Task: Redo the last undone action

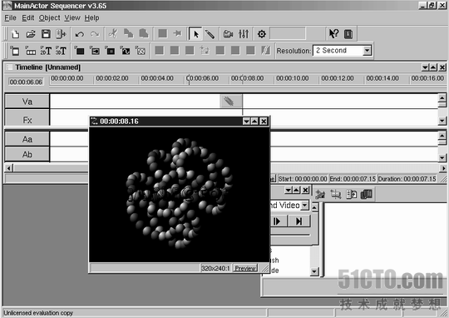Action: coord(95,34)
